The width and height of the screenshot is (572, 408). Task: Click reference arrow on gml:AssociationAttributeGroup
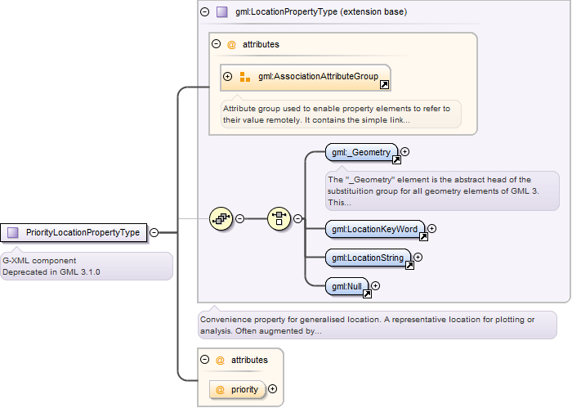click(385, 85)
